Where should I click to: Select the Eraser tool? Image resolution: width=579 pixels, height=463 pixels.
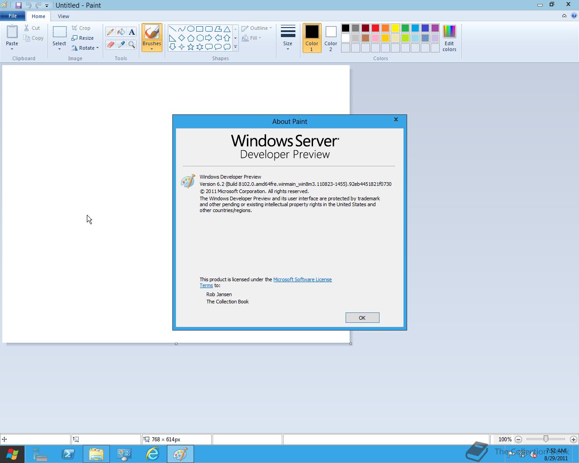(110, 44)
